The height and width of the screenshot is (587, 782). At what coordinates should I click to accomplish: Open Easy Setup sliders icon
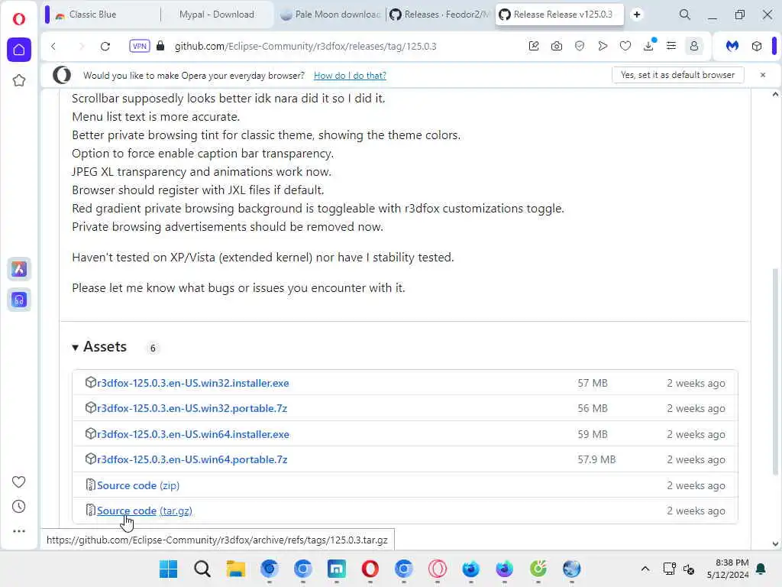point(671,47)
